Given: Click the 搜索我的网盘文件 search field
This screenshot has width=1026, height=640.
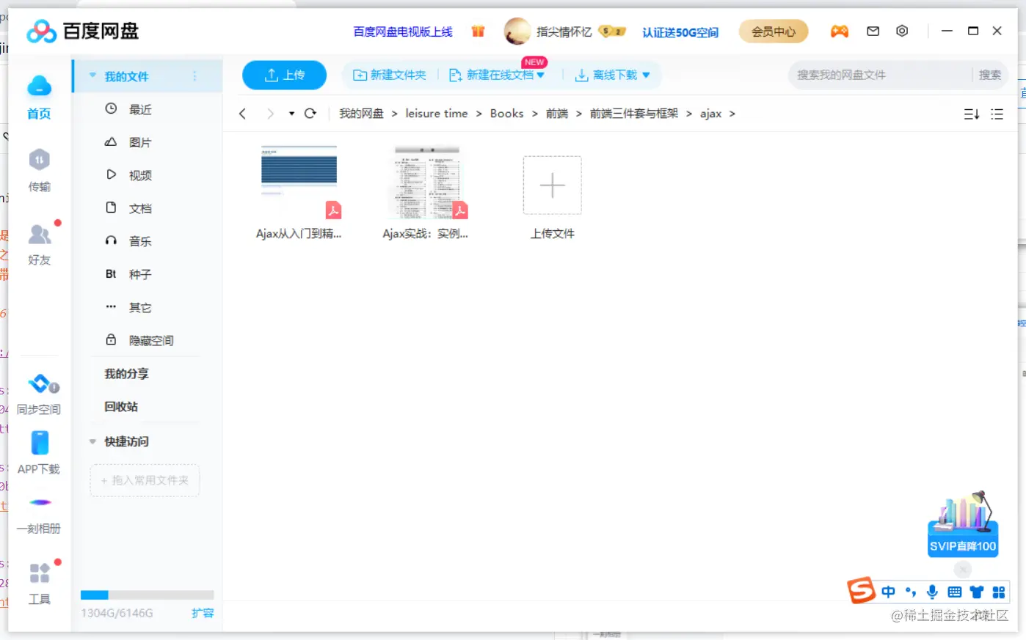Looking at the screenshot, I should (879, 75).
